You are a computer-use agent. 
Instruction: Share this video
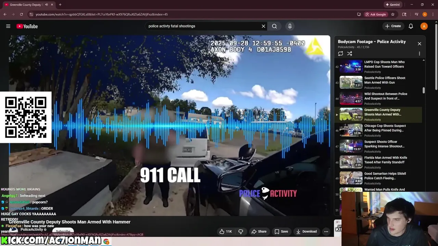coord(259,232)
